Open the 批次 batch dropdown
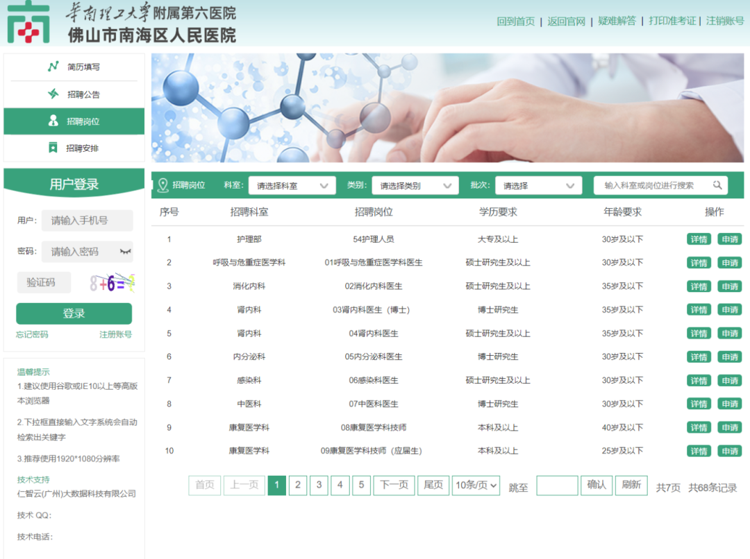 tap(538, 186)
